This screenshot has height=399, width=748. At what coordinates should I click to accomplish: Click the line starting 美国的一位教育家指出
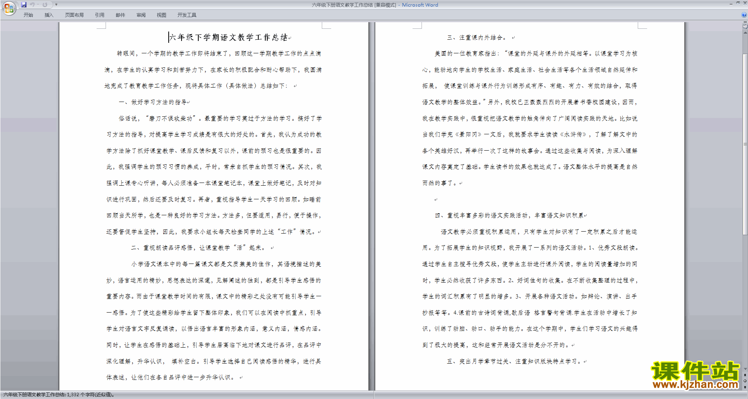pyautogui.click(x=536, y=53)
